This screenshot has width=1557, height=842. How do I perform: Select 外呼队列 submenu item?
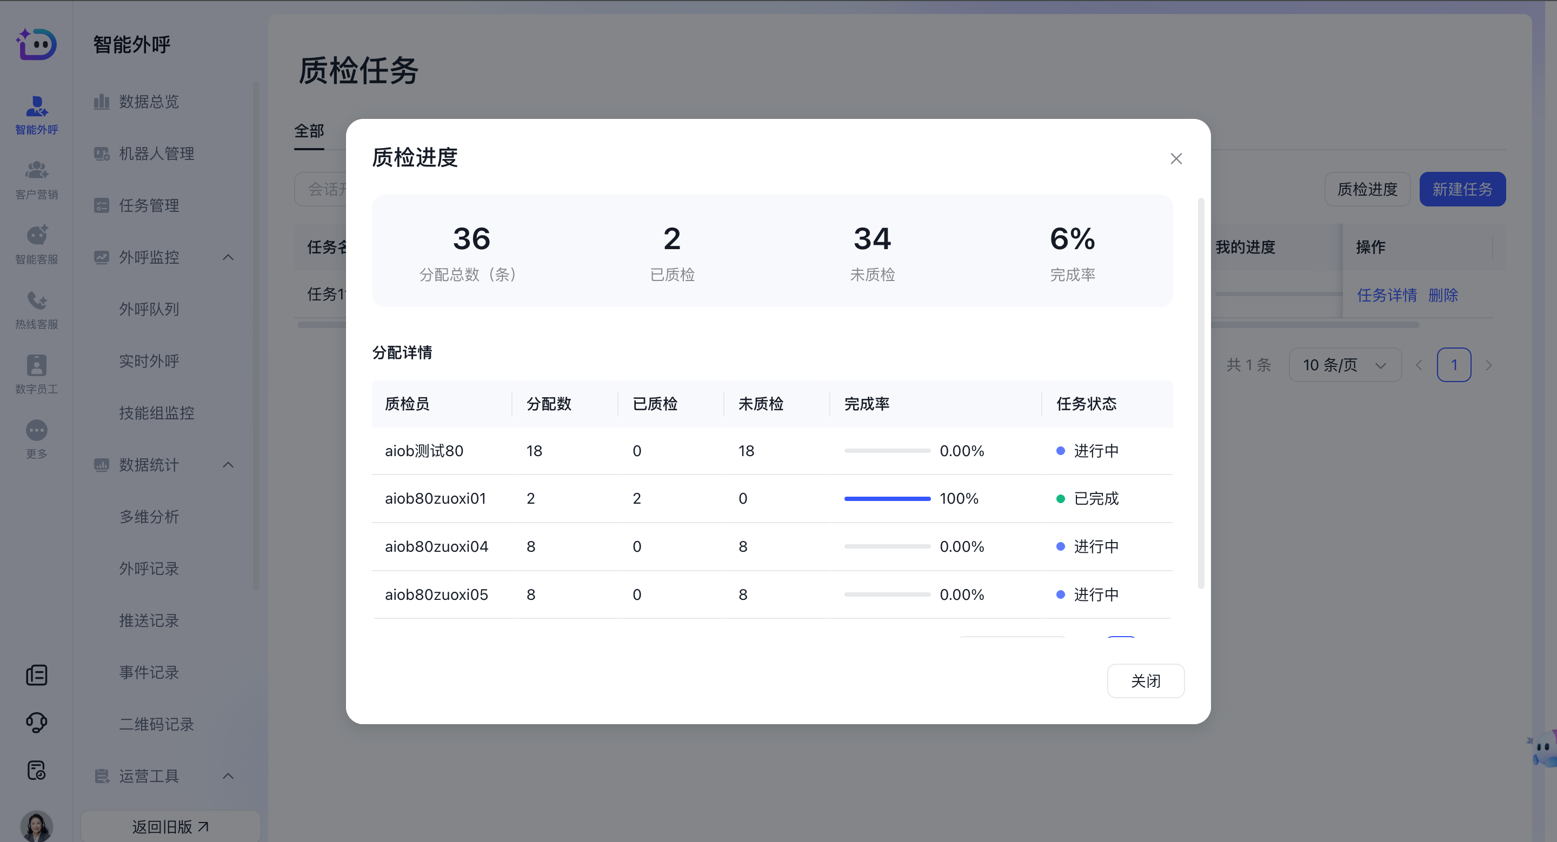149,309
